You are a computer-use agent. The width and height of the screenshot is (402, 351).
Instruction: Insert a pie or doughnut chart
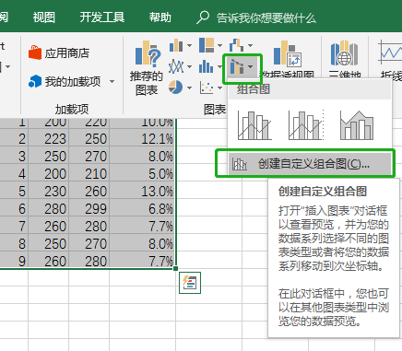pyautogui.click(x=176, y=88)
